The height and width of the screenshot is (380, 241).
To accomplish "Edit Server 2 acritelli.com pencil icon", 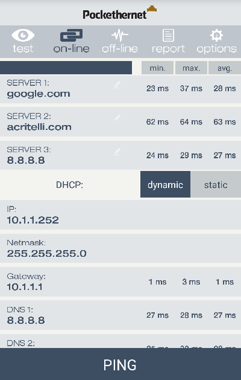I will point(117,118).
